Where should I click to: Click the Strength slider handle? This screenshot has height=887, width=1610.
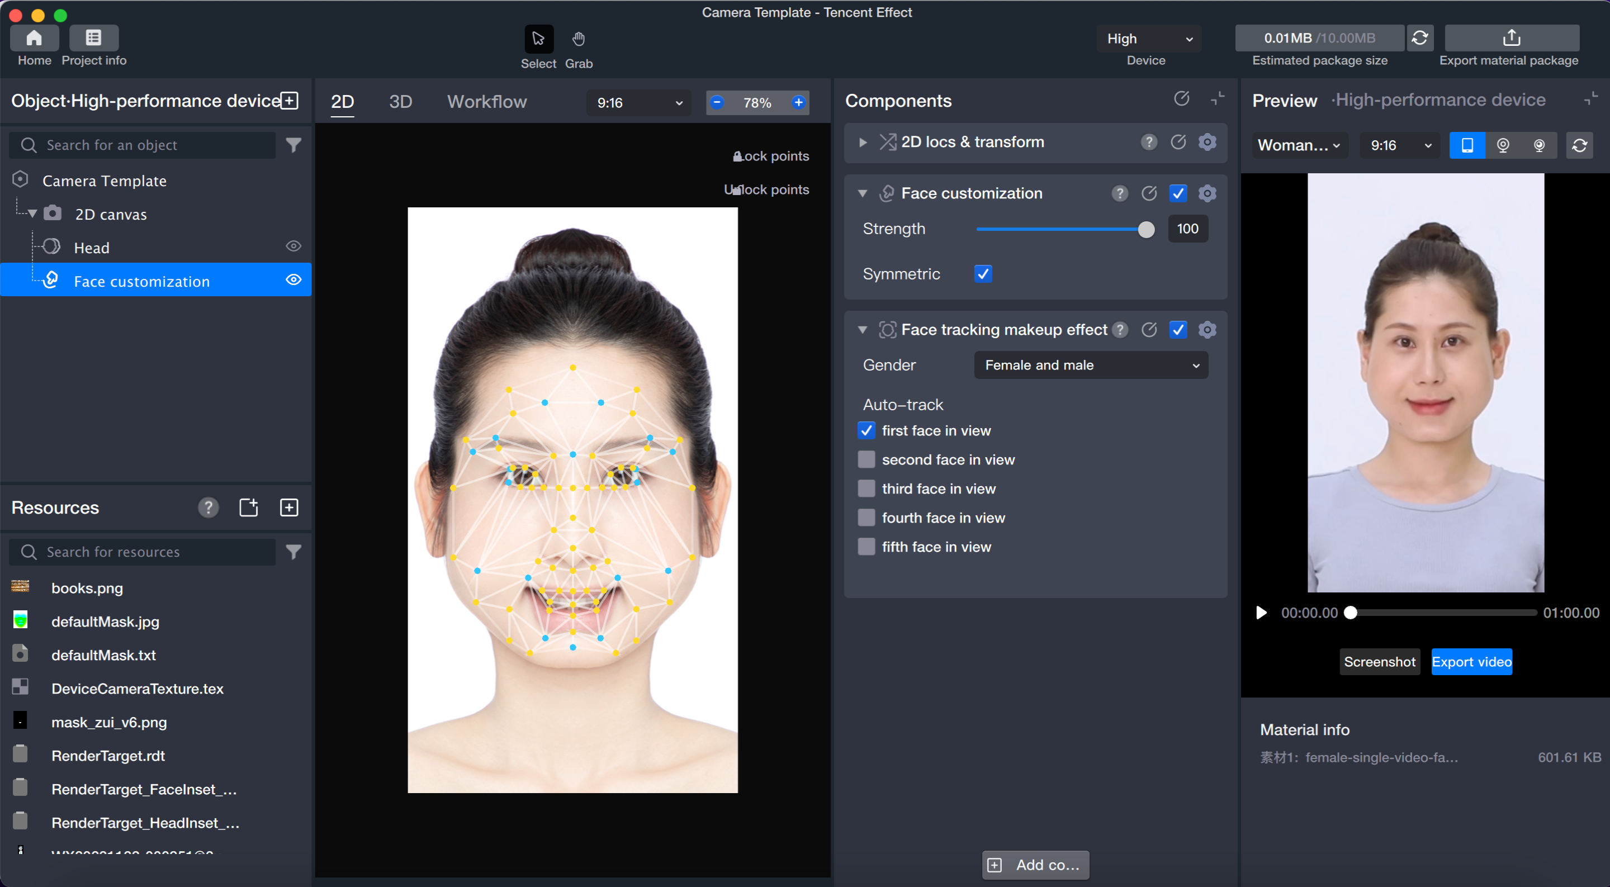[x=1145, y=229]
